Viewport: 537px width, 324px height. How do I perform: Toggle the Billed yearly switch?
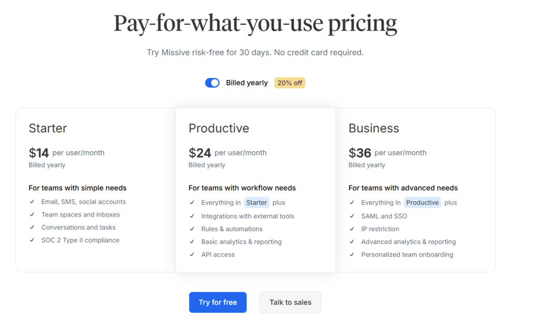[212, 82]
